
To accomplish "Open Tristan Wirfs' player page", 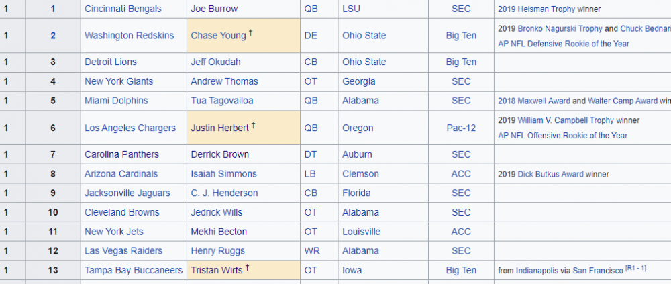I will click(x=217, y=270).
